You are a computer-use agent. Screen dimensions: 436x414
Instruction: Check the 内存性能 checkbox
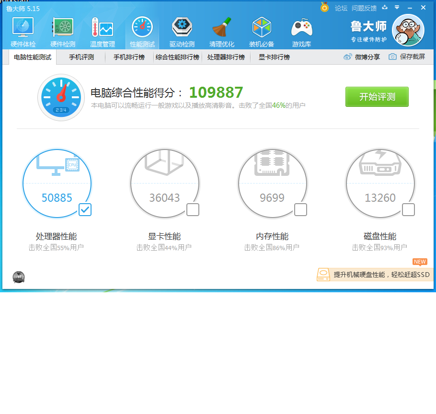pos(300,210)
